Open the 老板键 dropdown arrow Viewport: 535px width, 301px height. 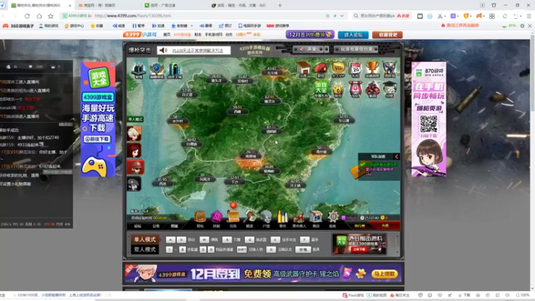pos(192,26)
